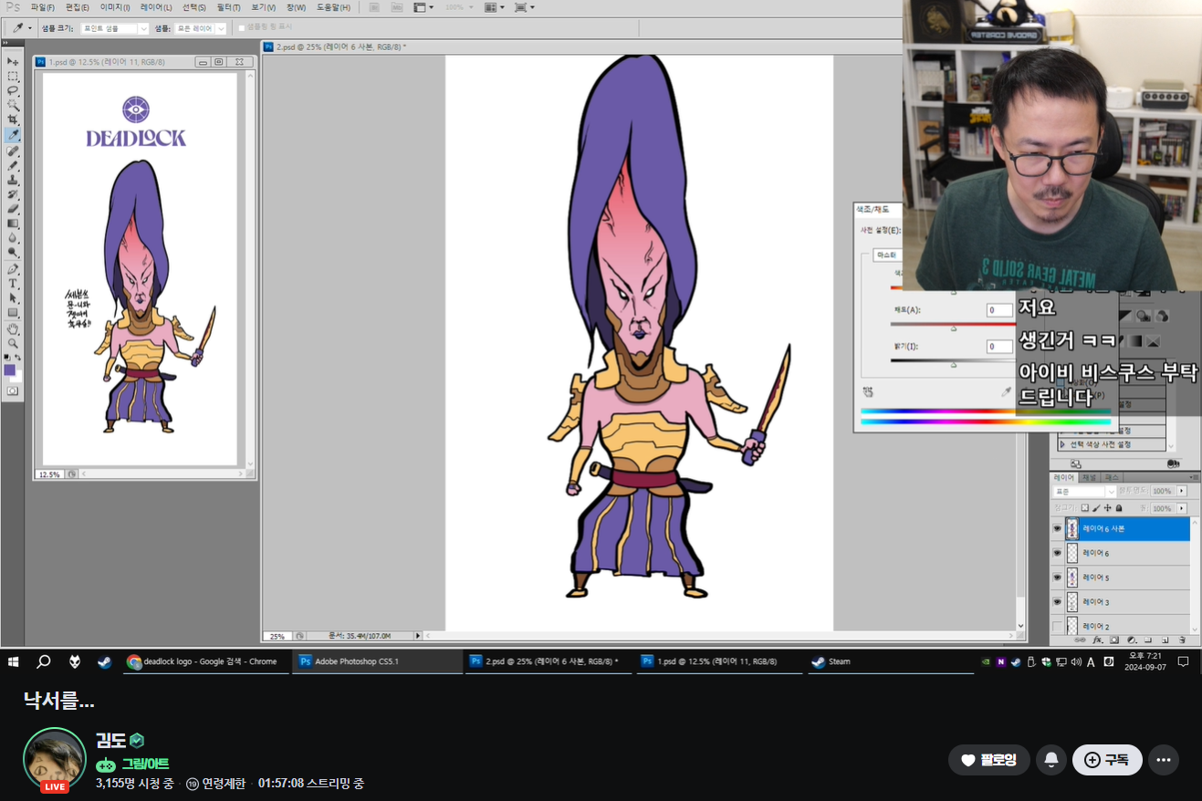Select the Gradient tool
This screenshot has width=1202, height=801.
tap(13, 224)
